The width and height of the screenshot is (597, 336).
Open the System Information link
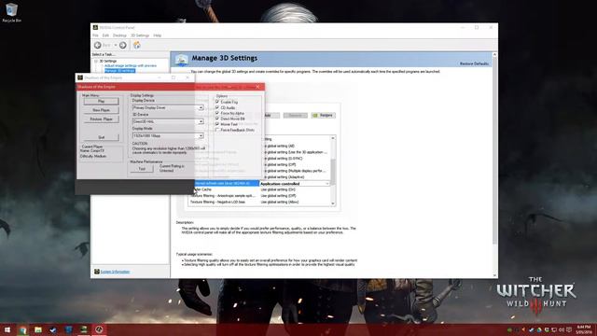115,272
